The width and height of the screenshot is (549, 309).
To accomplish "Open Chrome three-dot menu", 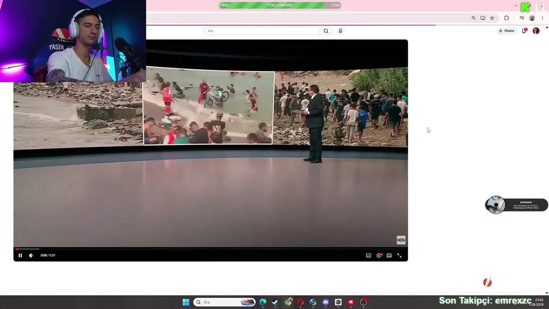I will (543, 18).
